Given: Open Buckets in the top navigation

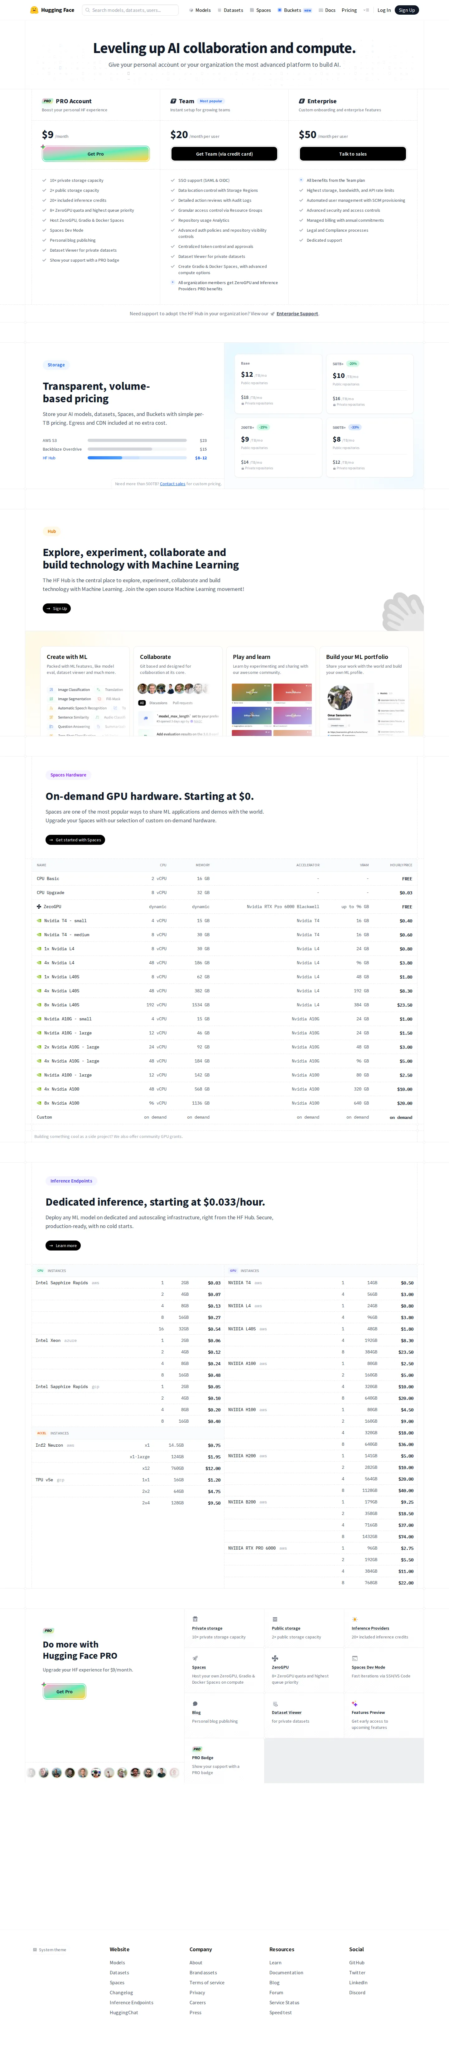Looking at the screenshot, I should 294,10.
